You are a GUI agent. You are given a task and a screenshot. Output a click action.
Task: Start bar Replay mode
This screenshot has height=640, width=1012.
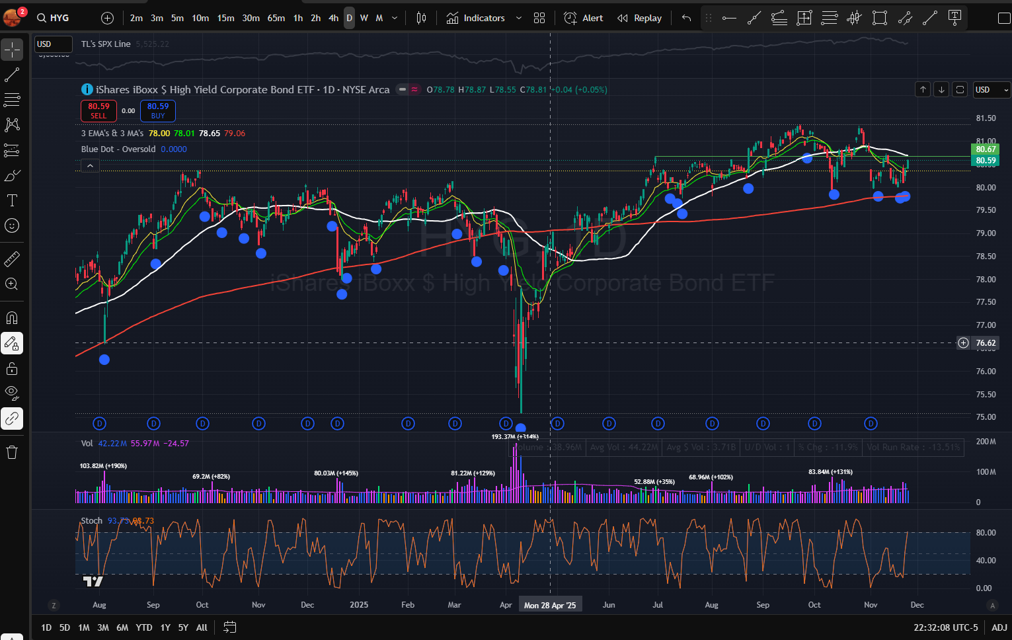pos(639,18)
